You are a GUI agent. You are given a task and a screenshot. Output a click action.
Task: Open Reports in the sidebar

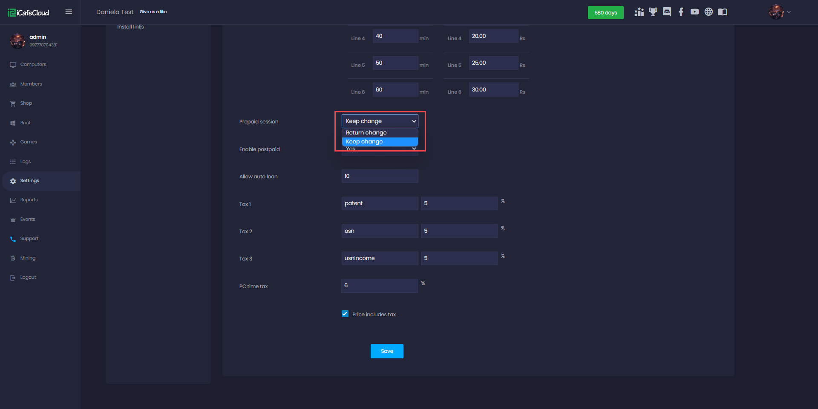tap(29, 200)
